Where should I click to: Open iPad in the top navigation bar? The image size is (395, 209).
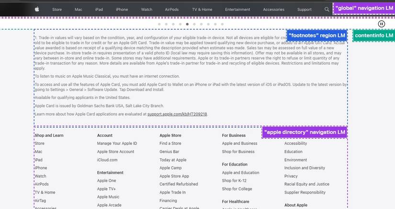pos(99,10)
